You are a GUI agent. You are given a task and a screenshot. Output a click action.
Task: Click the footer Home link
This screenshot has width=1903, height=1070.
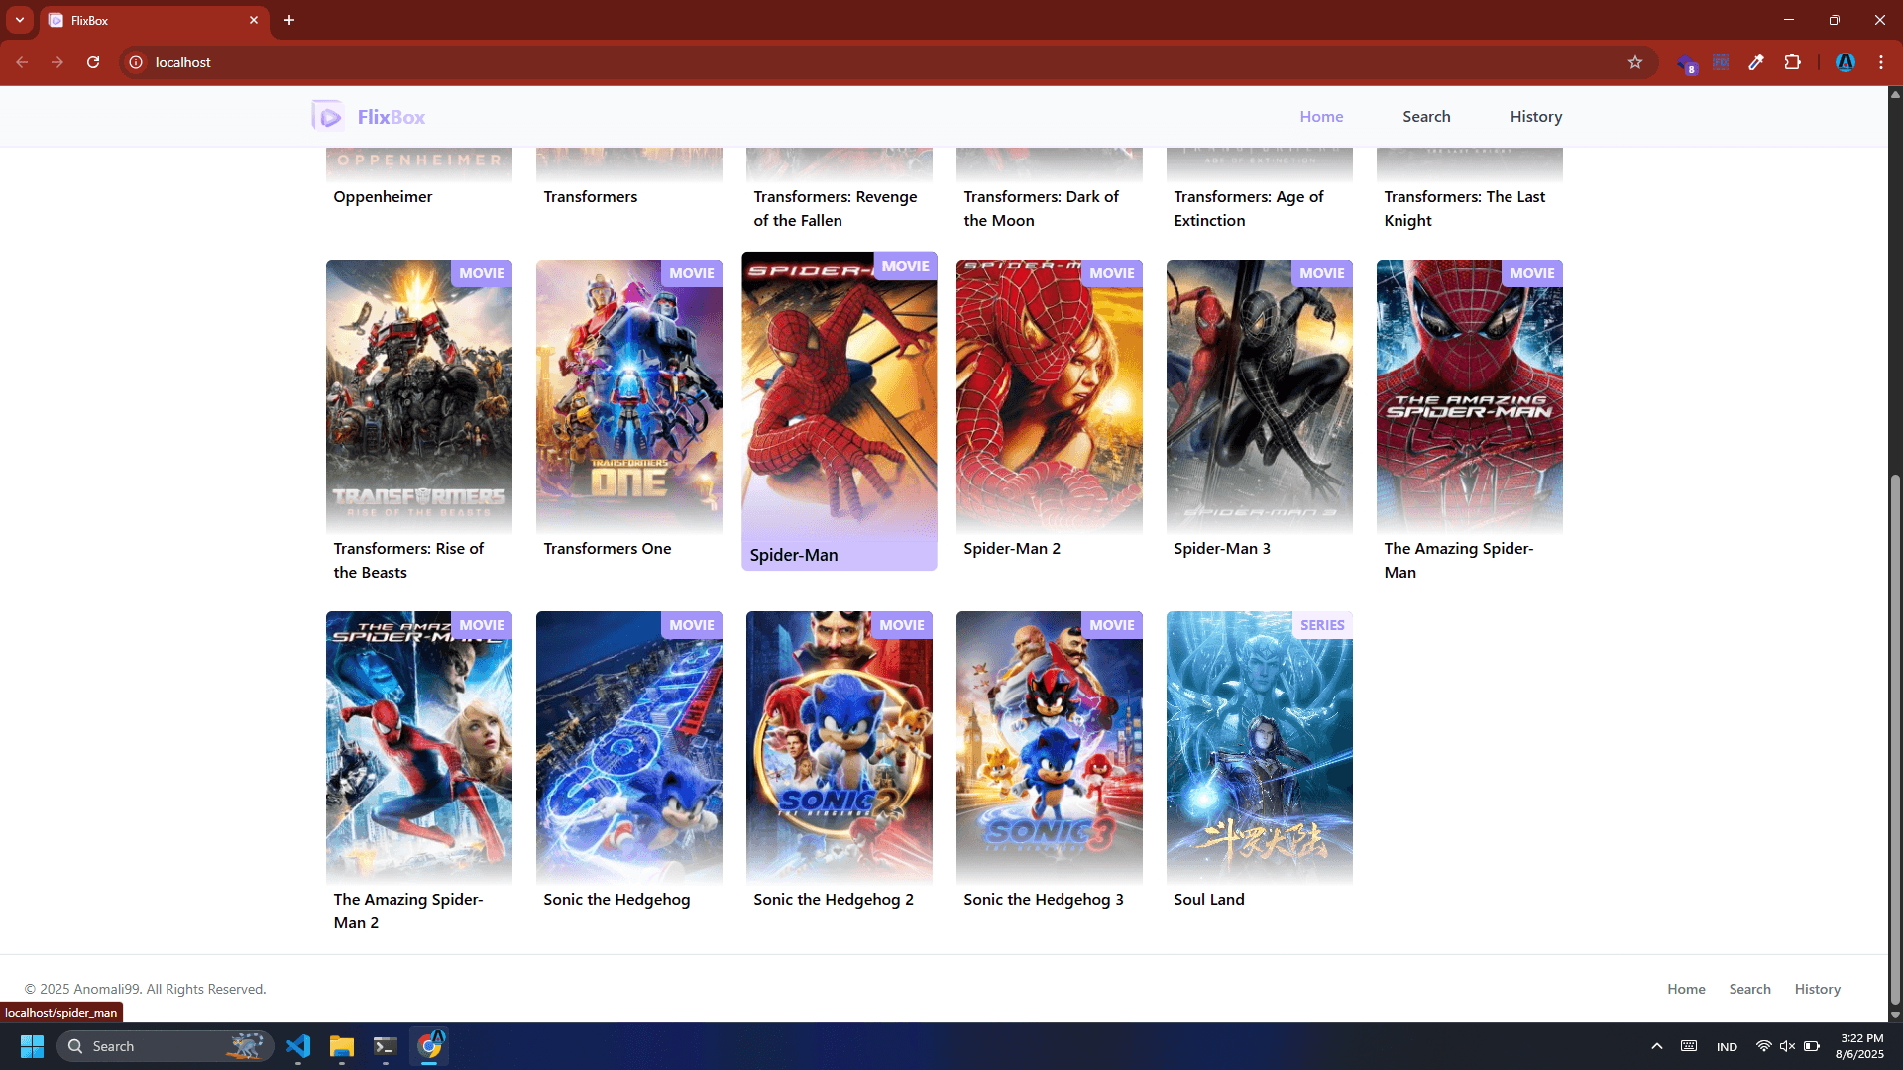pyautogui.click(x=1686, y=989)
